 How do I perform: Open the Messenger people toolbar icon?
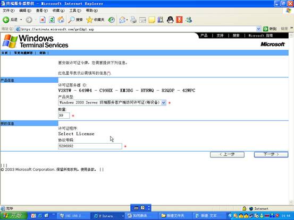point(189,20)
